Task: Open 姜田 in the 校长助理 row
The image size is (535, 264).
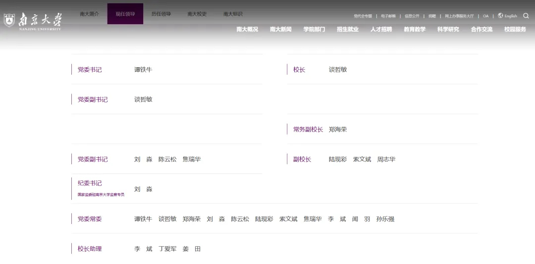Action: (192, 249)
